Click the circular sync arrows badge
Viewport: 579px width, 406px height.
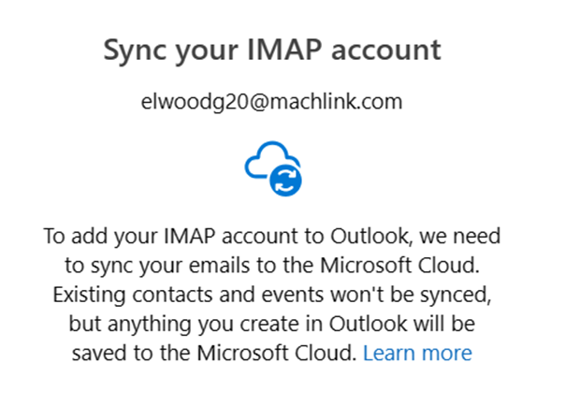click(283, 181)
